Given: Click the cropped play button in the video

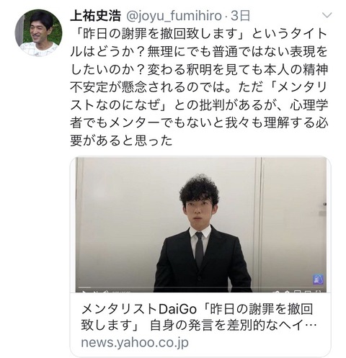Looking at the screenshot, I should [84, 292].
